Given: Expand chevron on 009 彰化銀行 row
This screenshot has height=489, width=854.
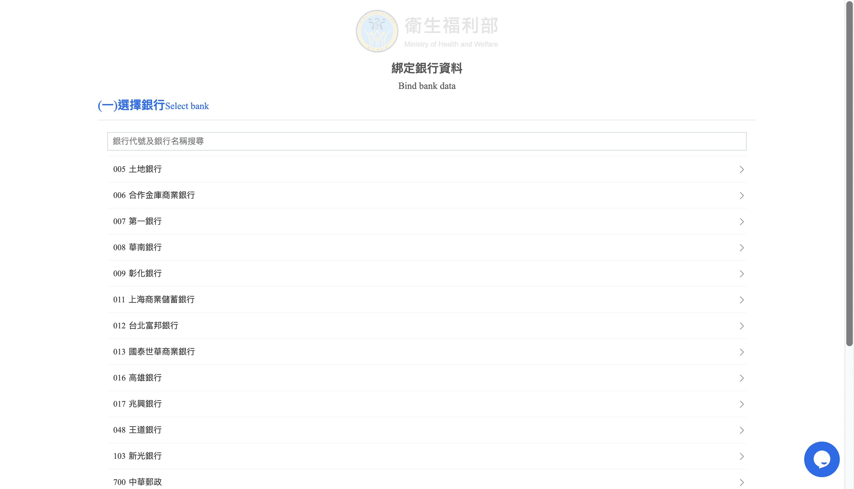Looking at the screenshot, I should [741, 274].
